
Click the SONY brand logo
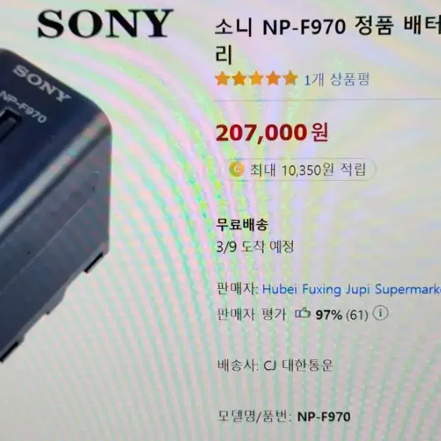point(105,23)
